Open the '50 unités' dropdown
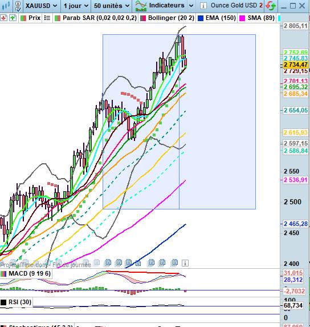Screen dimensions: 310x327 [112, 6]
